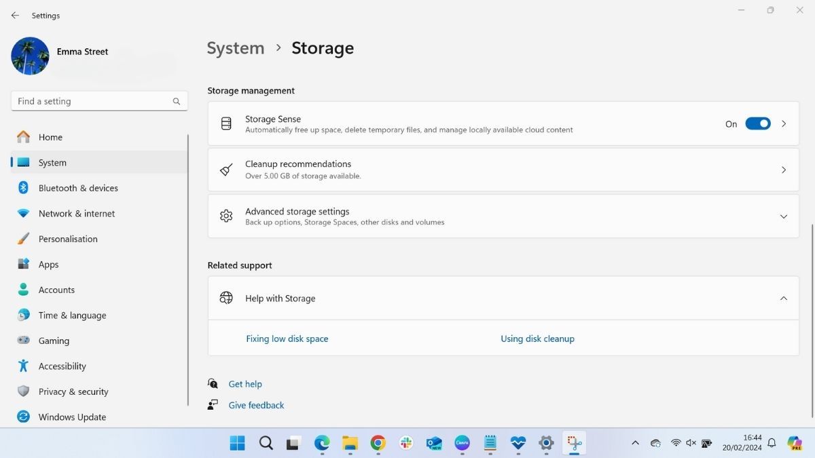This screenshot has height=458, width=815.
Task: Open Windows Update from the sidebar
Action: point(71,417)
